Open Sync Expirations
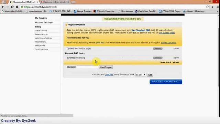 click(42, 49)
